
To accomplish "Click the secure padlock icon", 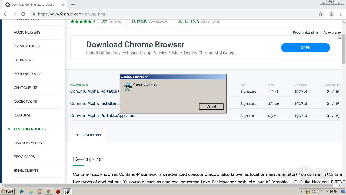I will pos(34,14).
